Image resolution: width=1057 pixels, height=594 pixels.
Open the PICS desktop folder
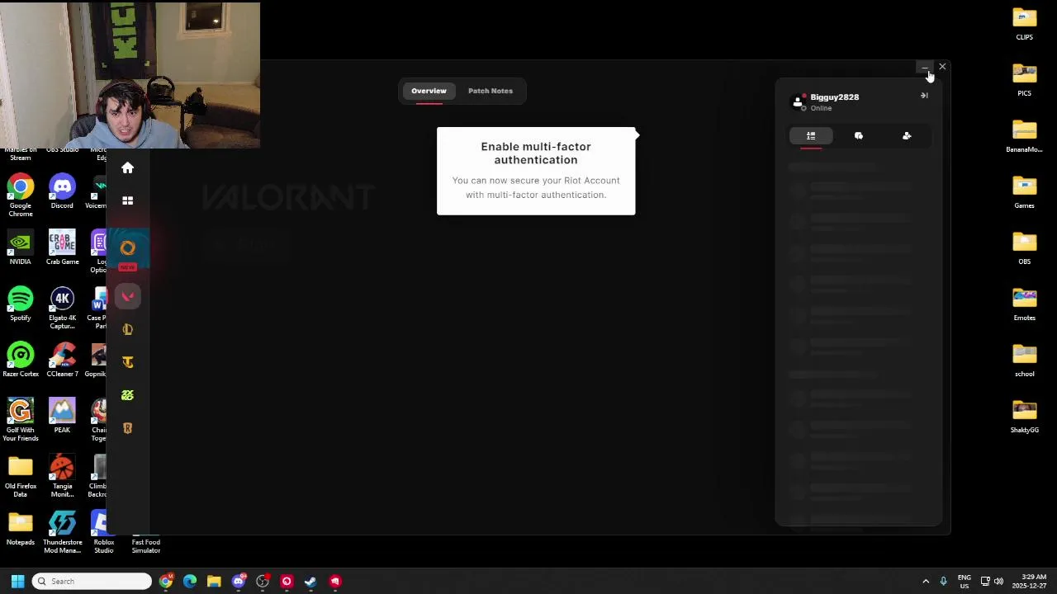(1024, 79)
